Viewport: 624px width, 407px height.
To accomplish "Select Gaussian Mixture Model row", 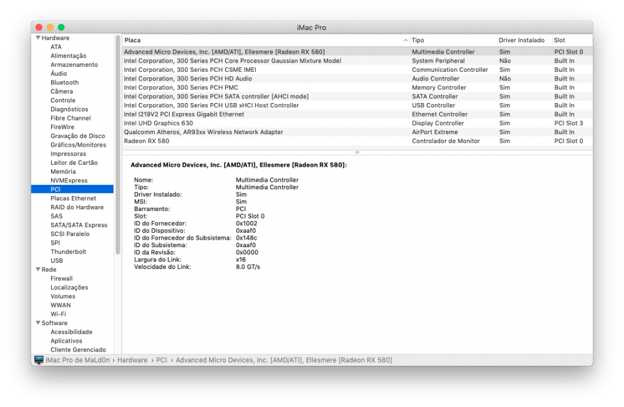I will [358, 61].
